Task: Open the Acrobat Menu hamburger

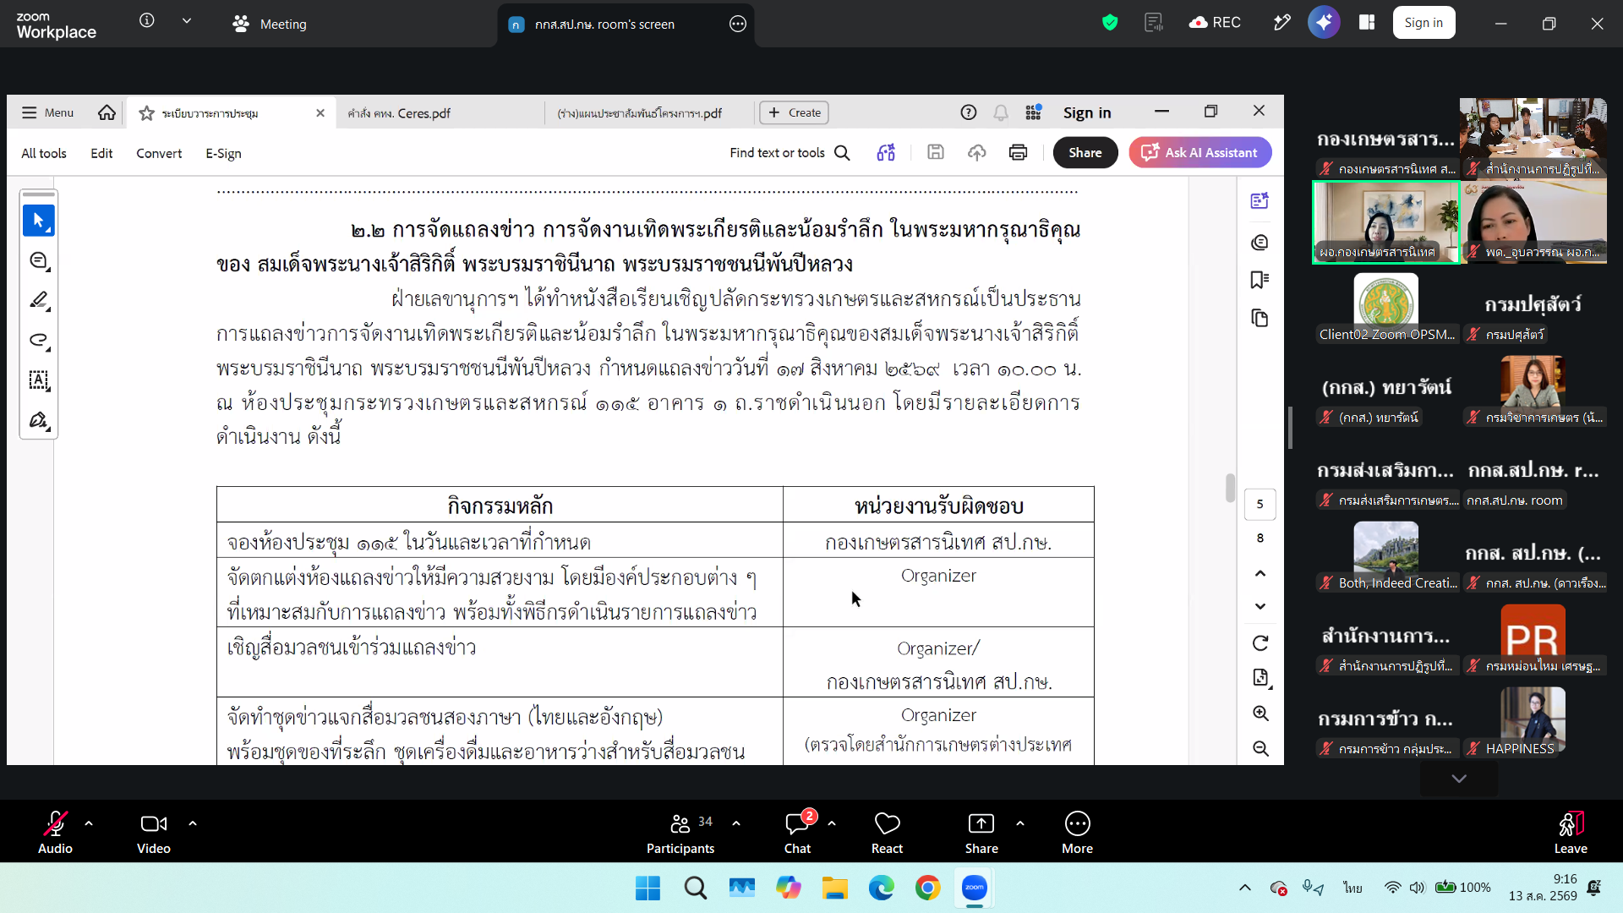Action: pos(47,112)
